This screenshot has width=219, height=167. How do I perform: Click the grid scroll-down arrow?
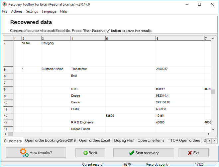[x=213, y=130]
